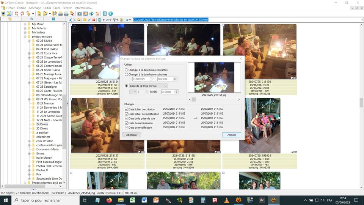This screenshot has width=364, height=205.
Task: Click the parent folder up icon
Action: coord(79,20)
